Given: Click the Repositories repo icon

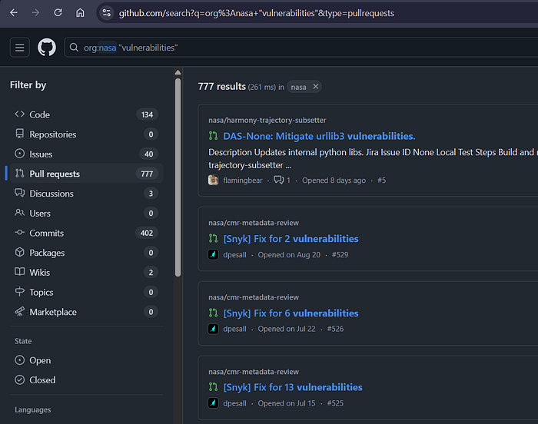Looking at the screenshot, I should pos(19,134).
